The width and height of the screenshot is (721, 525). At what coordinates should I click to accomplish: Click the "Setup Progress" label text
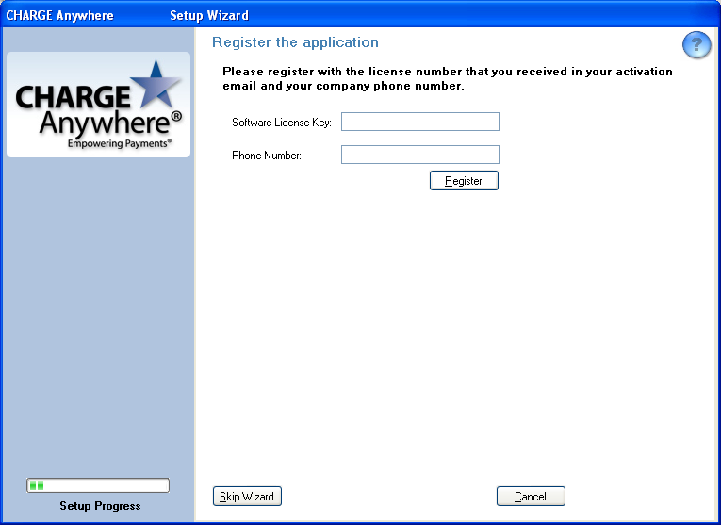(100, 506)
